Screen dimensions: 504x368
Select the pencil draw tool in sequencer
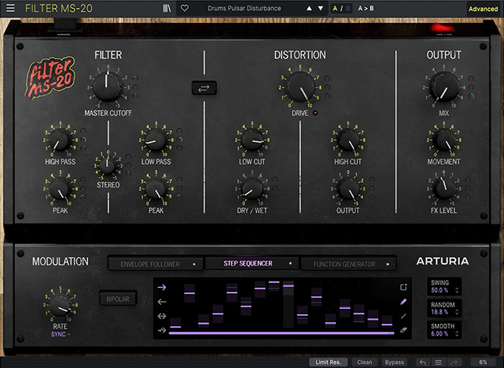403,302
